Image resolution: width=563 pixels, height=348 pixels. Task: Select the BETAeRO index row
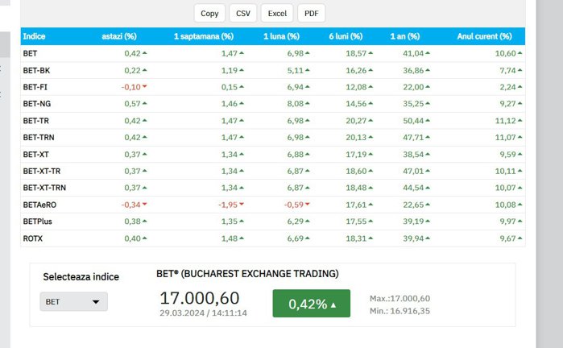[x=40, y=205]
